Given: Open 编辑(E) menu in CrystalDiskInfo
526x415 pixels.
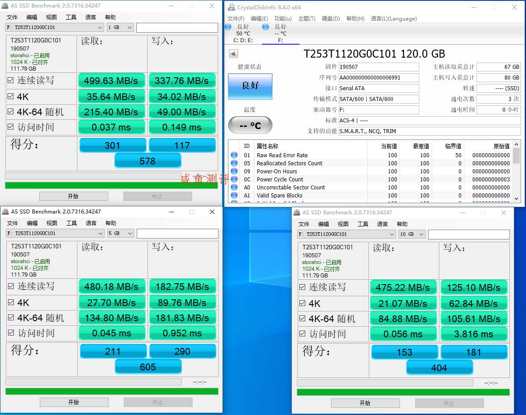Looking at the screenshot, I should click(x=259, y=19).
